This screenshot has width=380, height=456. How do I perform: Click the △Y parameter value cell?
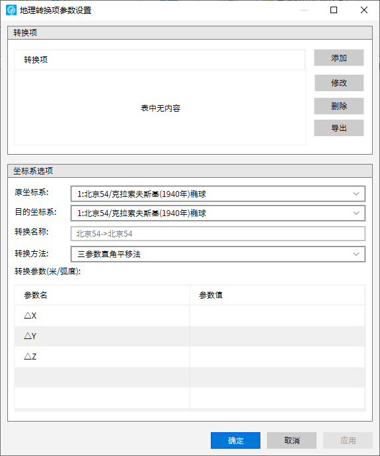tap(278, 336)
